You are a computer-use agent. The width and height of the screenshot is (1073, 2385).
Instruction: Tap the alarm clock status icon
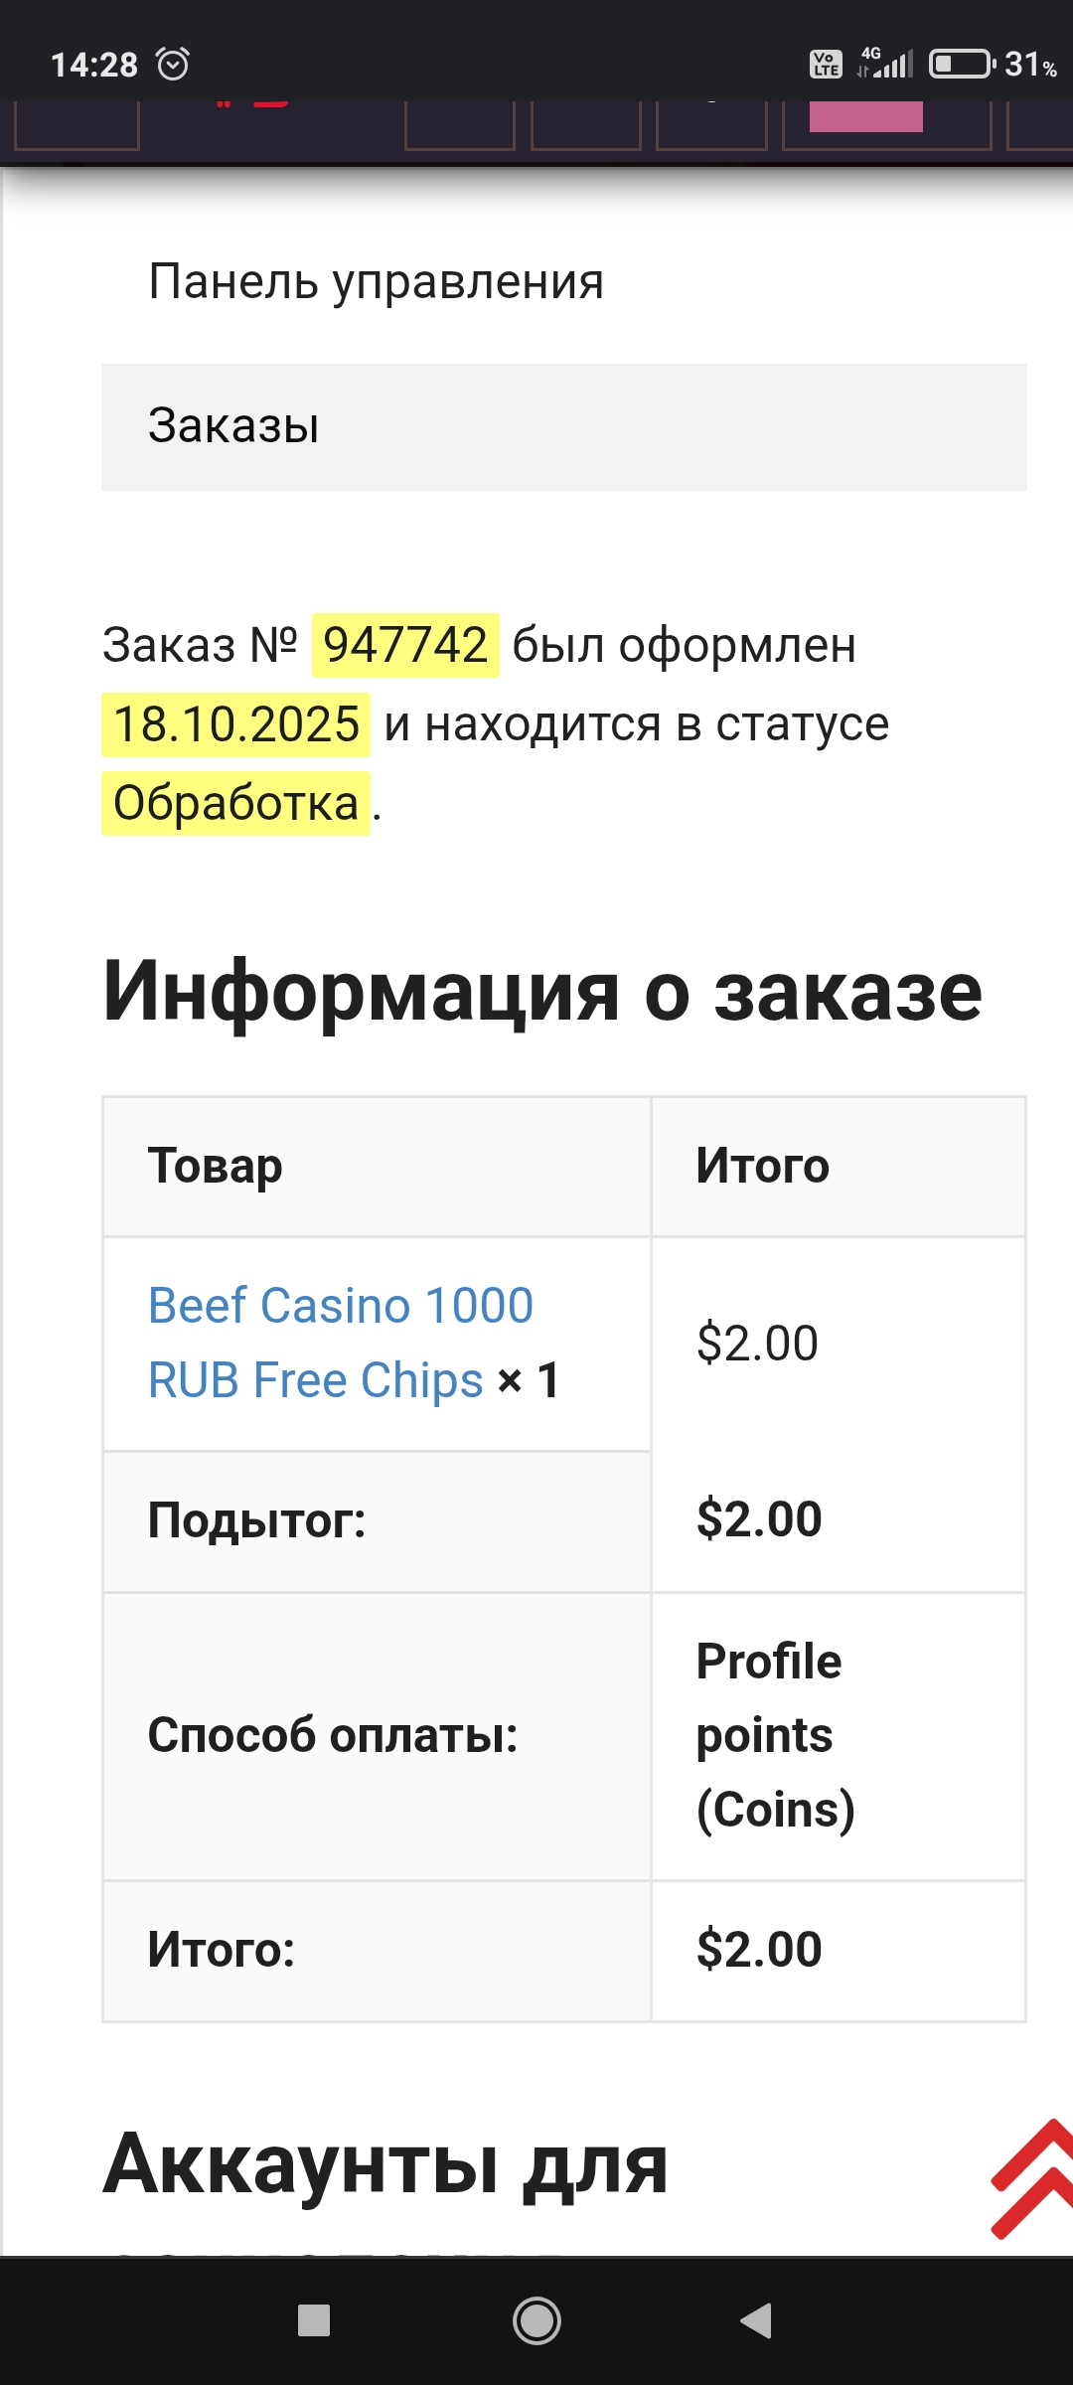[x=174, y=65]
